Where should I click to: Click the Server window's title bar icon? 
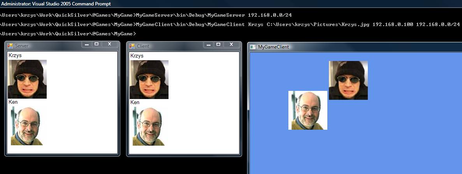click(10, 46)
